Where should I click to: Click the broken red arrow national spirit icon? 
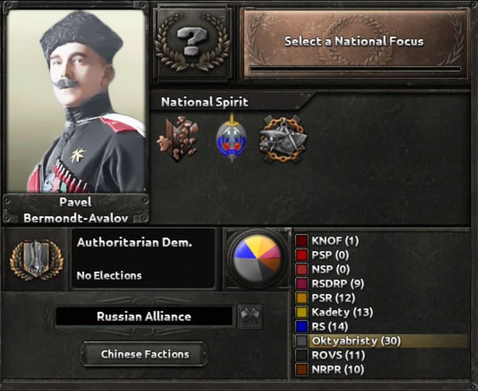(178, 139)
